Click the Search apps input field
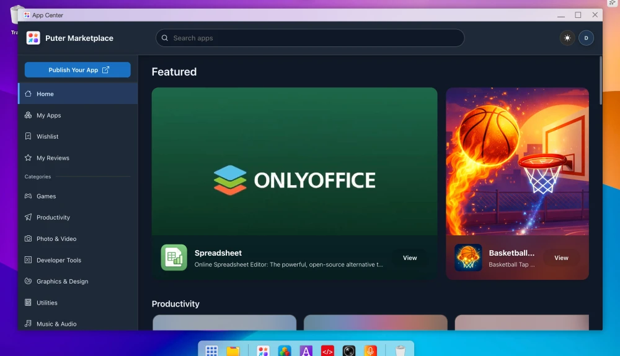 (310, 38)
